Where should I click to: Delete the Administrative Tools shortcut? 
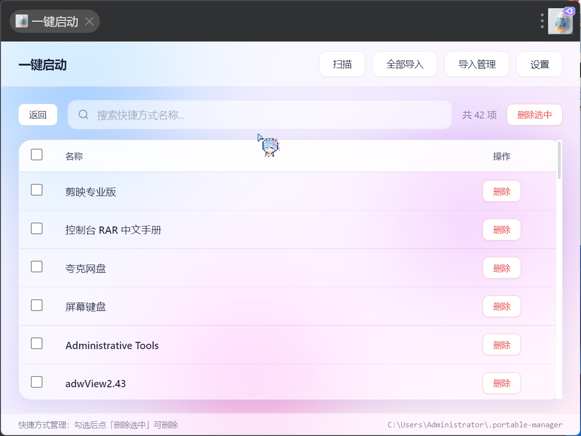pyautogui.click(x=502, y=345)
